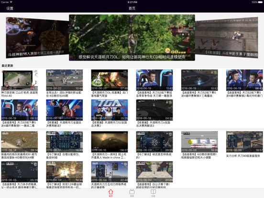Open video thumbnail dated 2016-06-22 lasting 10:48

(64, 80)
